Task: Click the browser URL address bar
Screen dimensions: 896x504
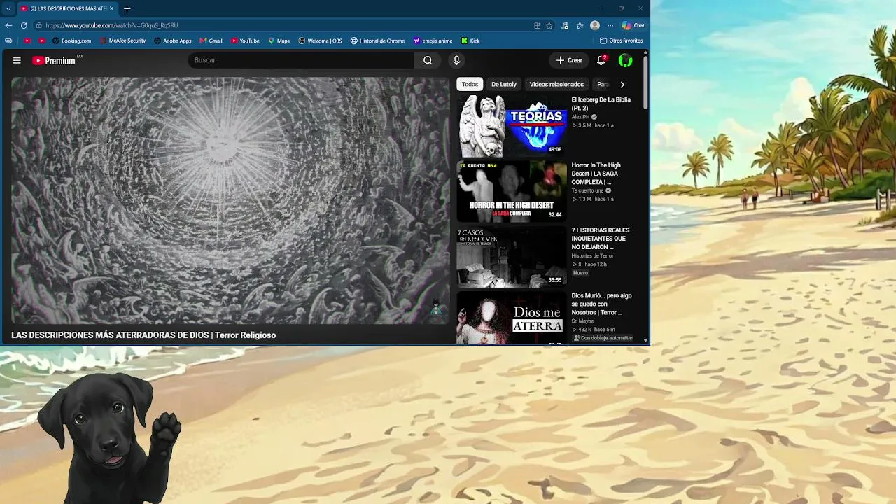Action: coord(283,25)
